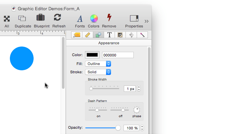Click the canvas vertical scrollbar
This screenshot has height=134, width=249.
63,63
